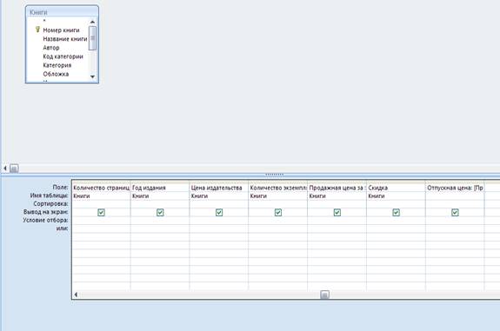The width and height of the screenshot is (500, 331).
Task: Click the Год издания field cell
Action: (x=160, y=188)
